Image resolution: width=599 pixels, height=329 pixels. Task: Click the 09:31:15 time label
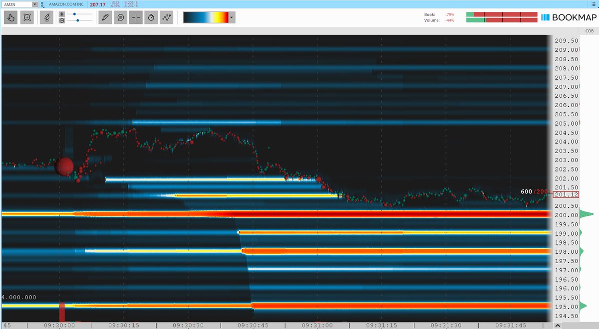click(381, 325)
